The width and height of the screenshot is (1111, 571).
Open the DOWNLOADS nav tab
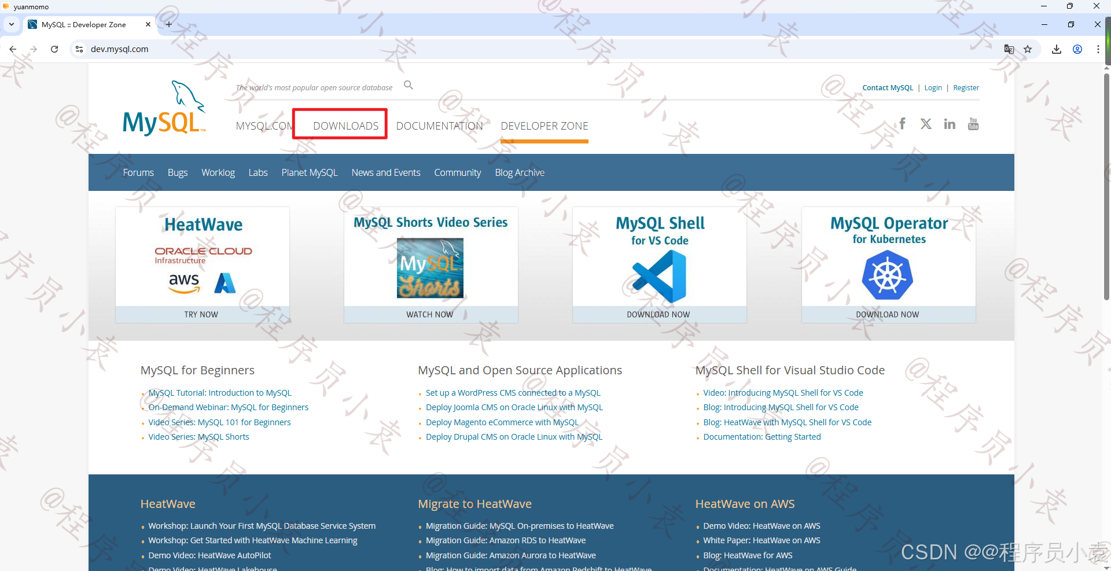[346, 126]
